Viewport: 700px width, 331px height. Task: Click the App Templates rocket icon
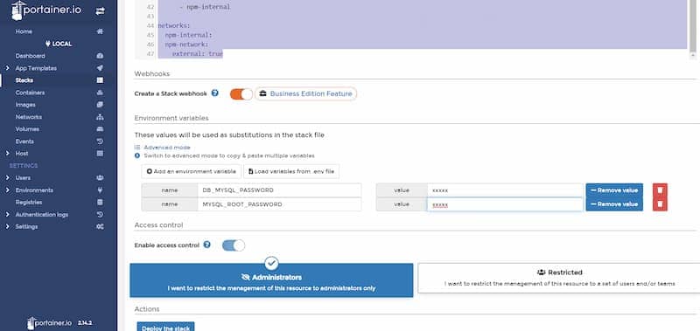tap(100, 68)
